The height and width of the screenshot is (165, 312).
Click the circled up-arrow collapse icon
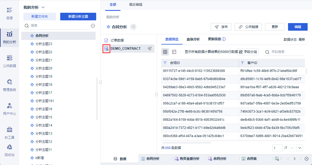click(x=307, y=159)
